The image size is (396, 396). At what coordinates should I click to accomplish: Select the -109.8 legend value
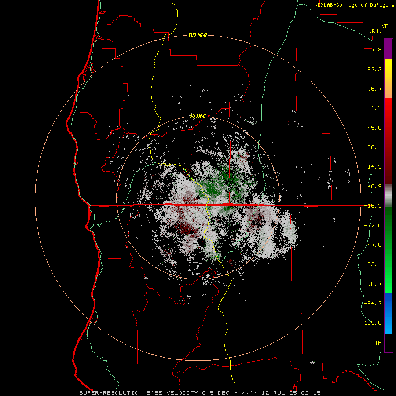(x=371, y=323)
